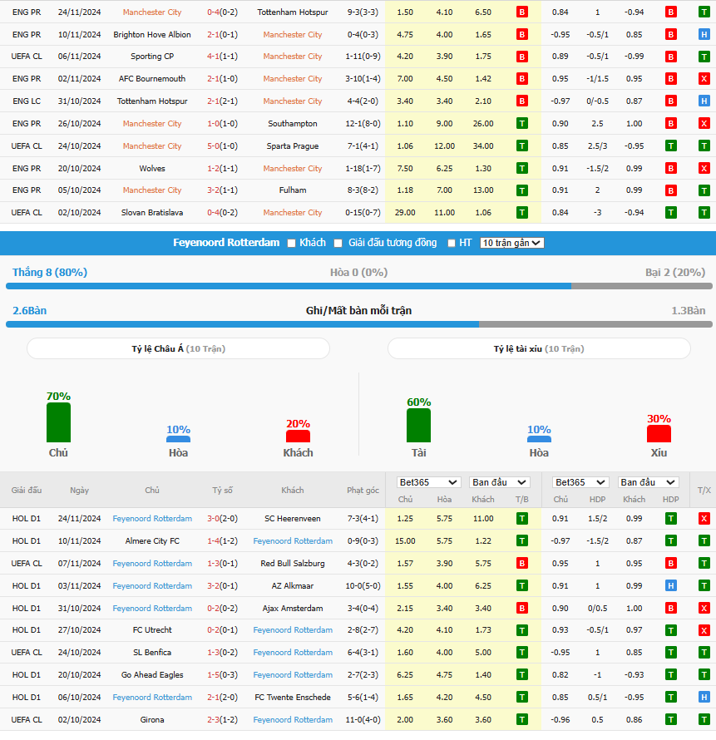Click the corner stat '1-18(1-7)' in the Wolves row
Viewport: 716px width, 740px height.
click(x=363, y=169)
